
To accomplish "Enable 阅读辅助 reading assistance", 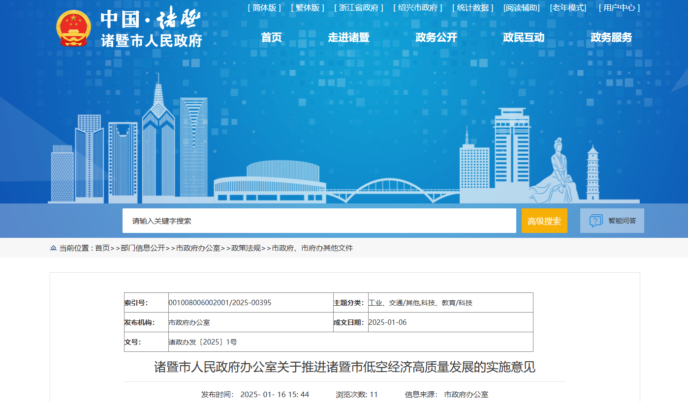I will click(522, 8).
